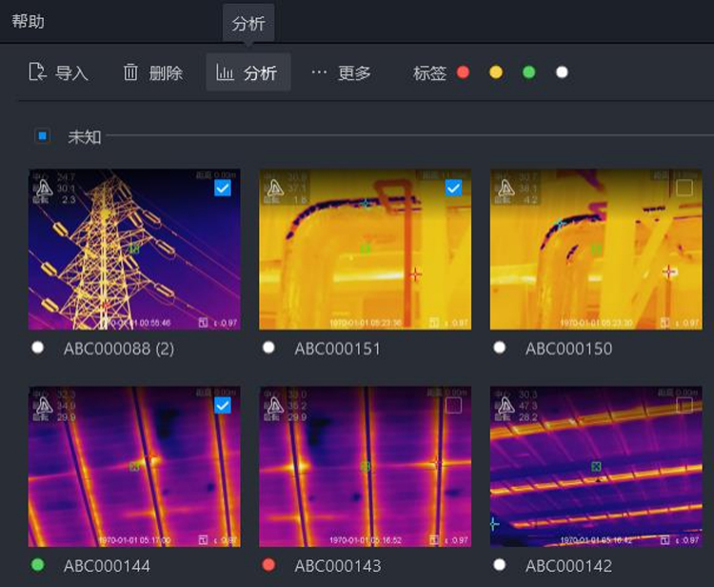714x587 pixels.
Task: Open the Help menu
Action: pos(28,21)
